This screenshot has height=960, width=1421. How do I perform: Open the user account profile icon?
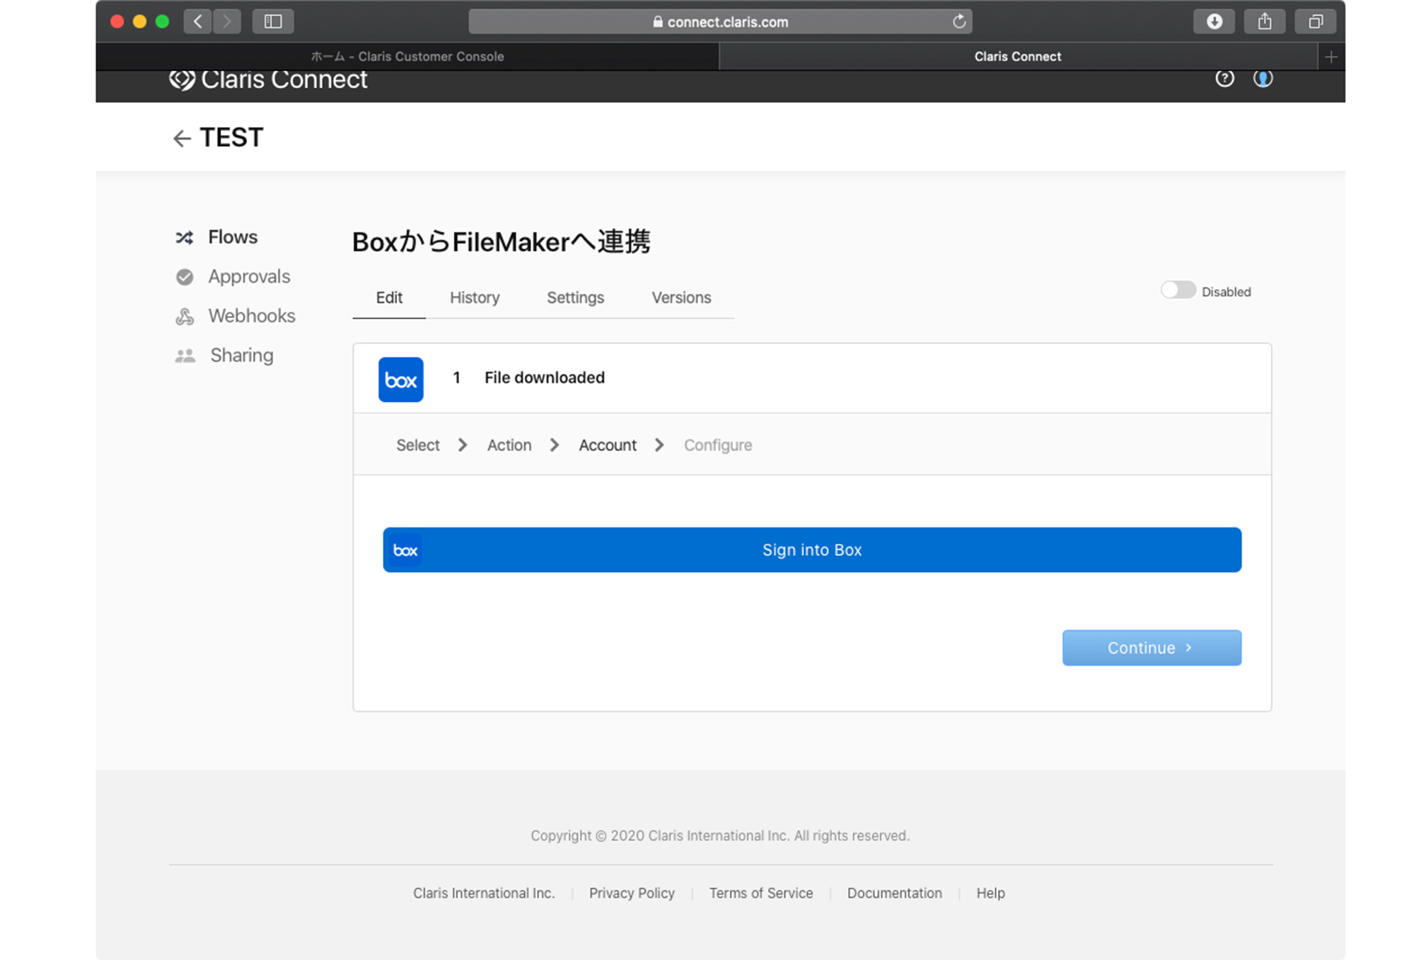pos(1262,79)
